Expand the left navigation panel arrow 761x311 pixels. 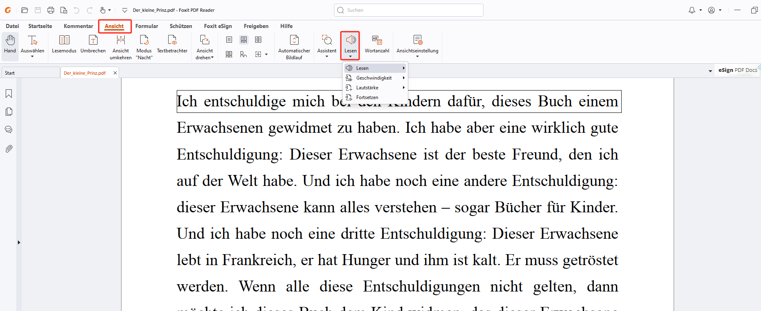click(x=19, y=242)
